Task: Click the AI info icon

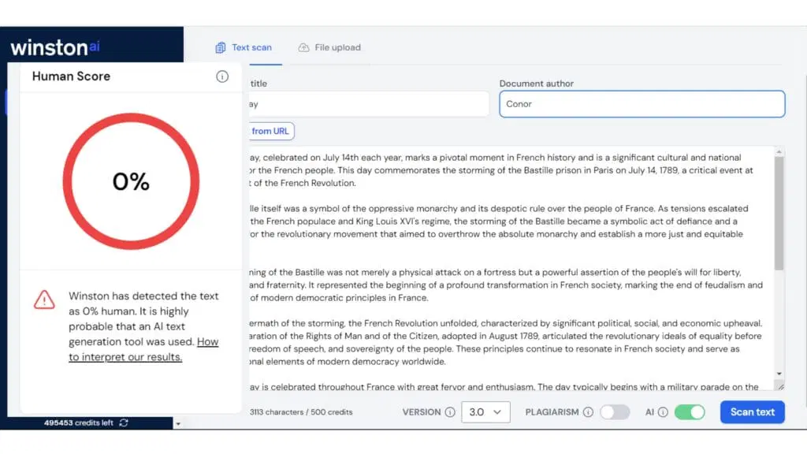Action: (x=663, y=412)
